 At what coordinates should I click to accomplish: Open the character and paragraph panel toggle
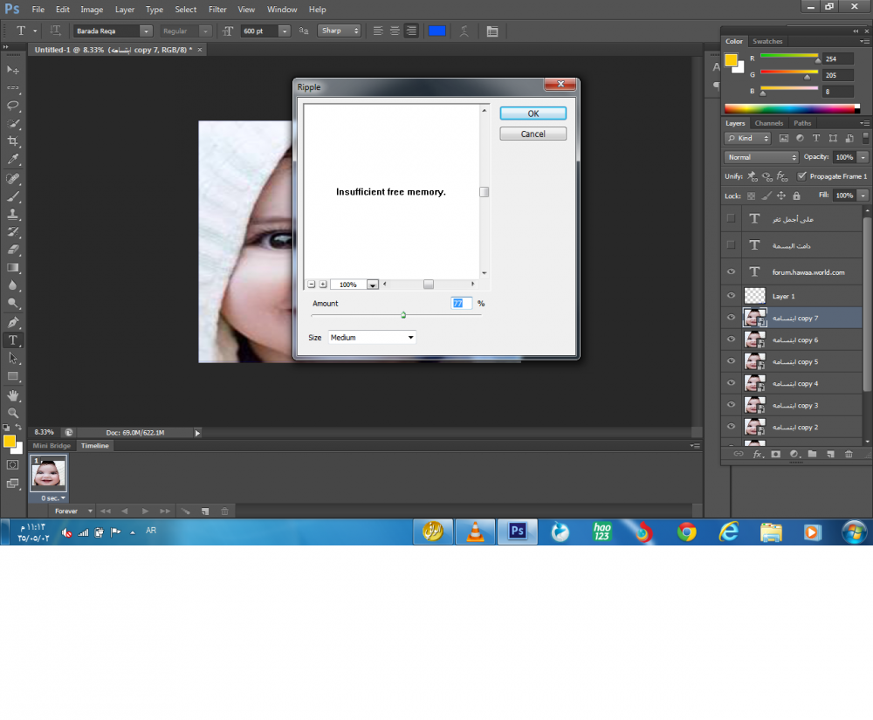click(492, 31)
